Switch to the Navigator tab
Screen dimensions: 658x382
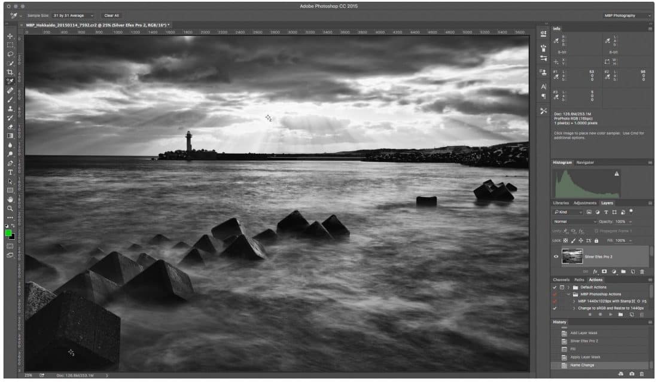coord(585,162)
